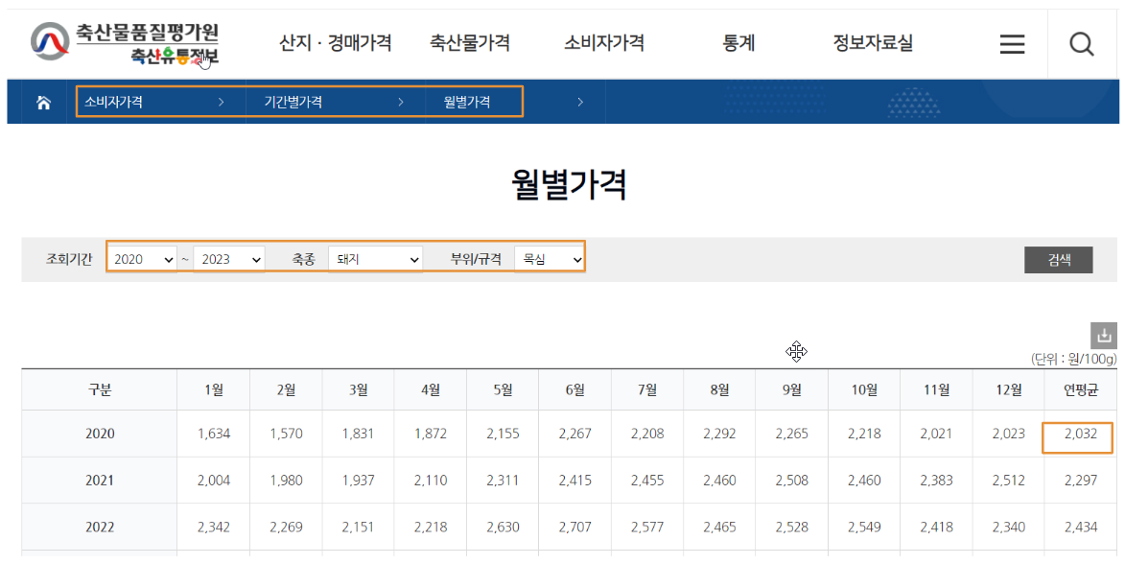Click the July 2021 value 2,455

647,480
